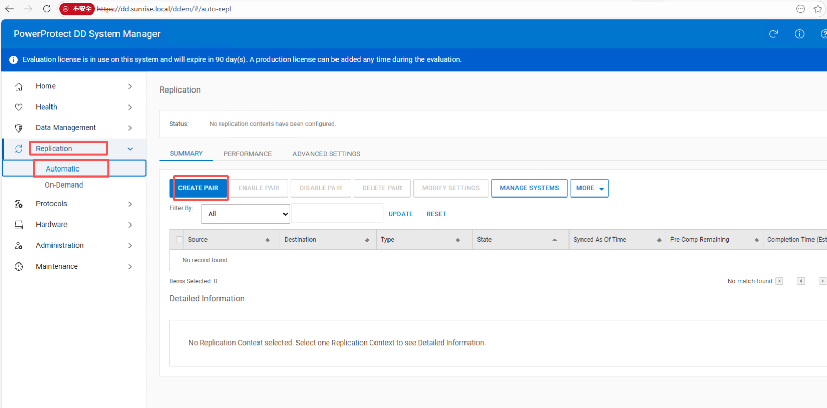The height and width of the screenshot is (408, 827).
Task: Click the CREATE PAIR button
Action: point(198,188)
